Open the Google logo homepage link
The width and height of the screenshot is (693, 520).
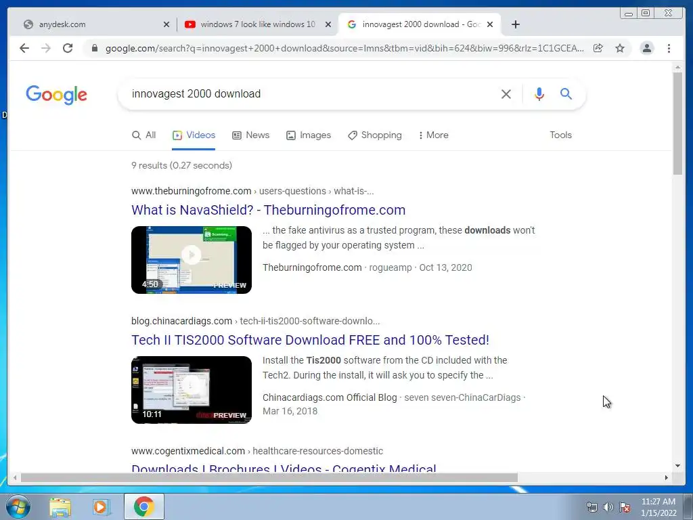point(57,95)
